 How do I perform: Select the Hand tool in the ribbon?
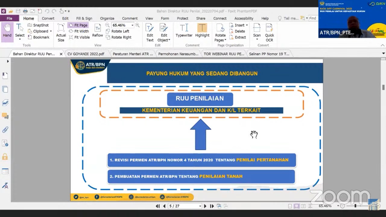click(7, 31)
